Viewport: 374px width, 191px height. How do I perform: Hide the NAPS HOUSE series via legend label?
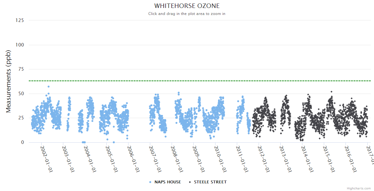(168, 182)
